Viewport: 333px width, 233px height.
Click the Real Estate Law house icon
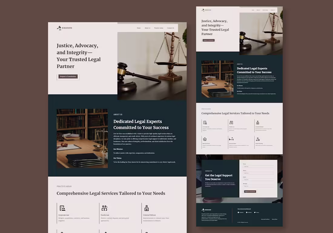tap(205, 139)
